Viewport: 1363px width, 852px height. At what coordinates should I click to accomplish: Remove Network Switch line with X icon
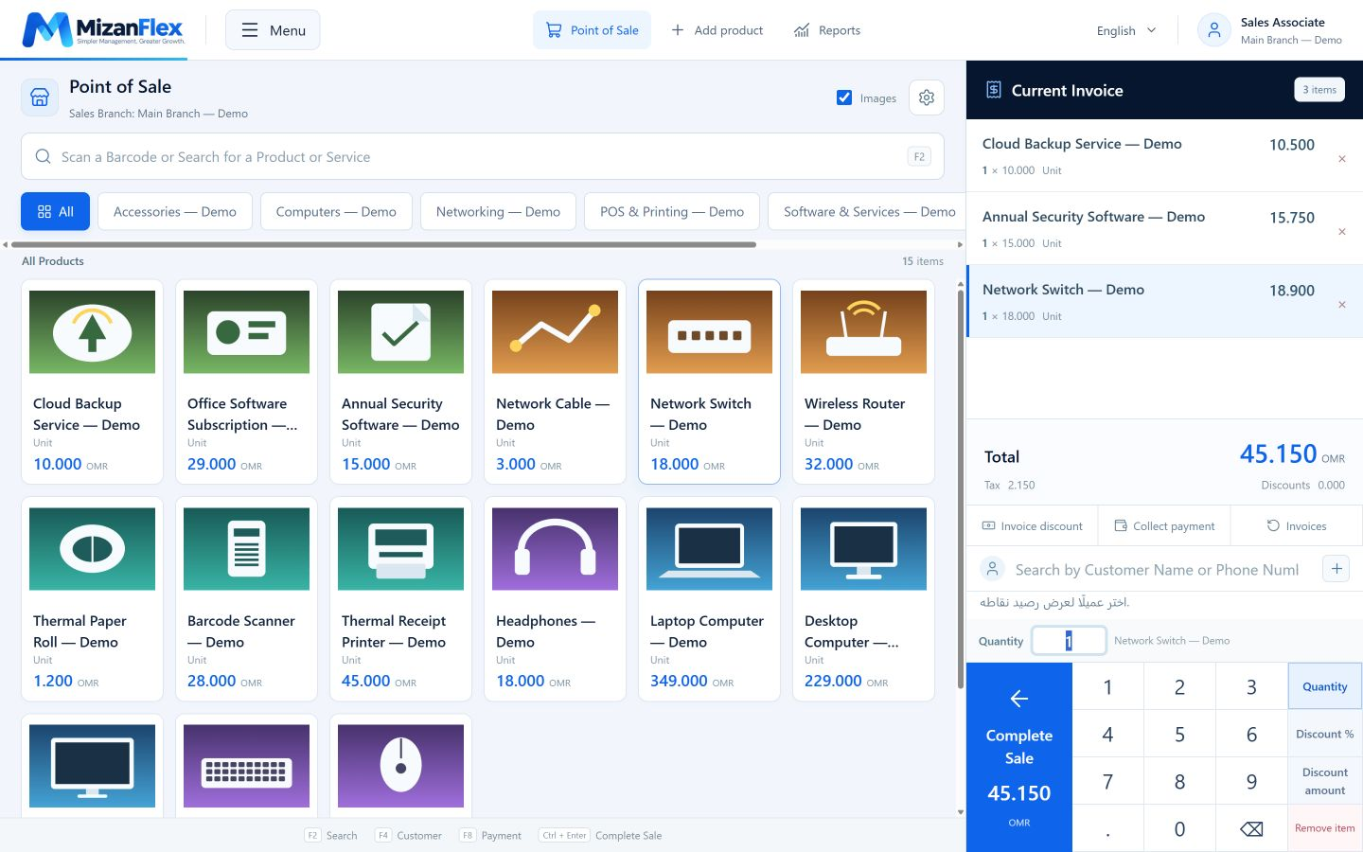[x=1341, y=305]
